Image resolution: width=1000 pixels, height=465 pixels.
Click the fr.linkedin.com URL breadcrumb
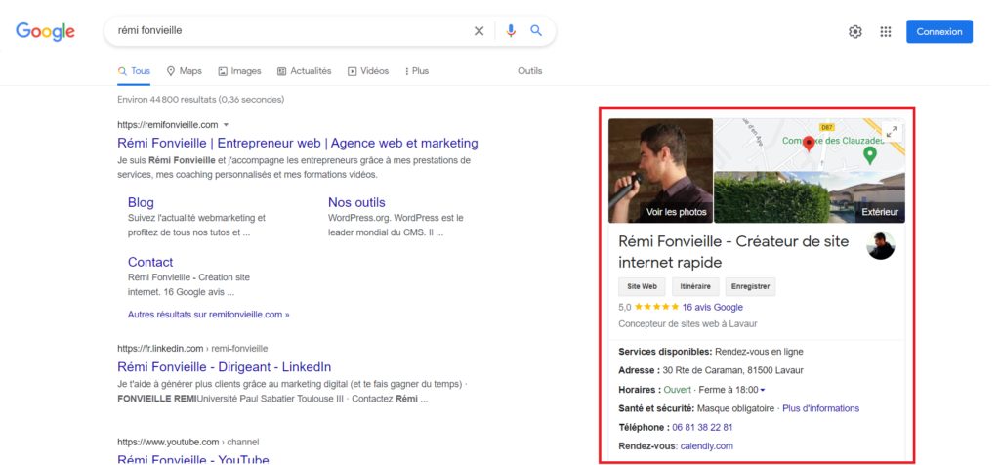coord(192,349)
